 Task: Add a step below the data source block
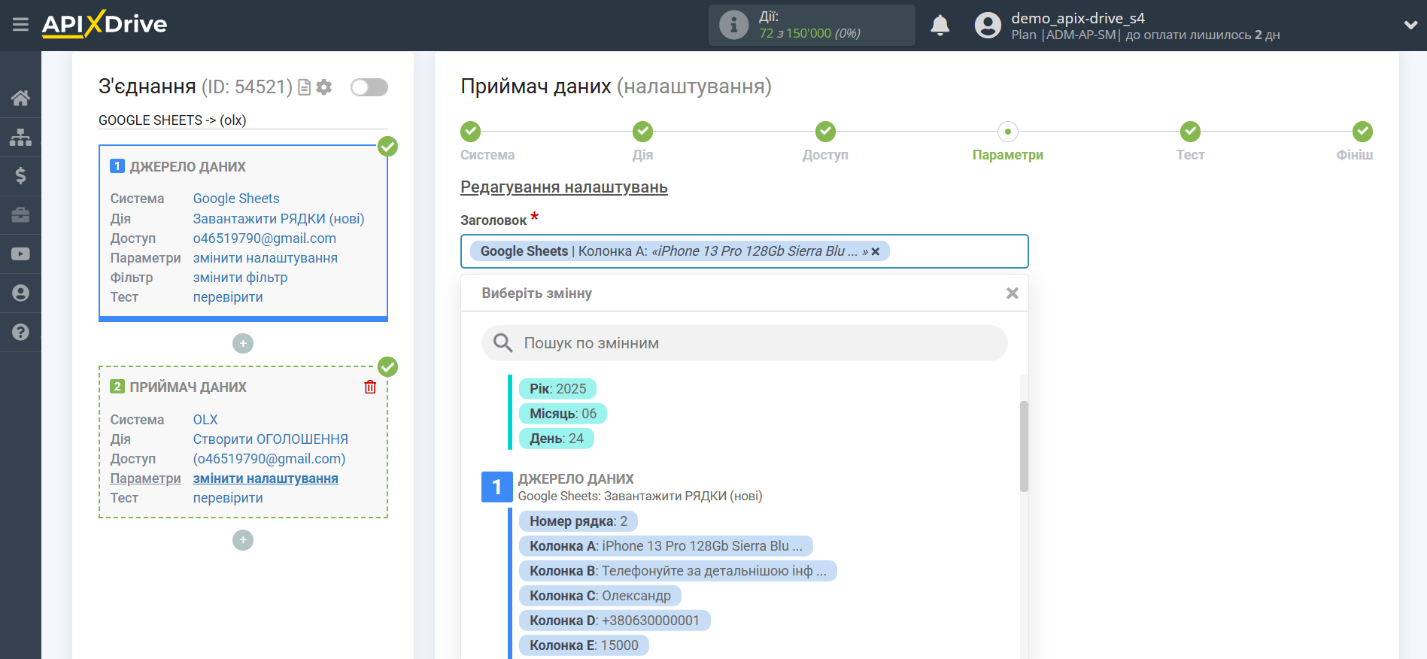(x=243, y=344)
